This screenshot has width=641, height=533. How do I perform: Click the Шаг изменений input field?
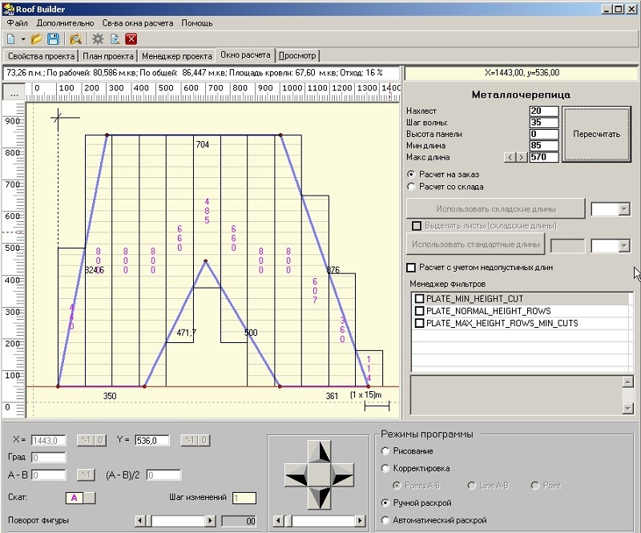pyautogui.click(x=244, y=499)
